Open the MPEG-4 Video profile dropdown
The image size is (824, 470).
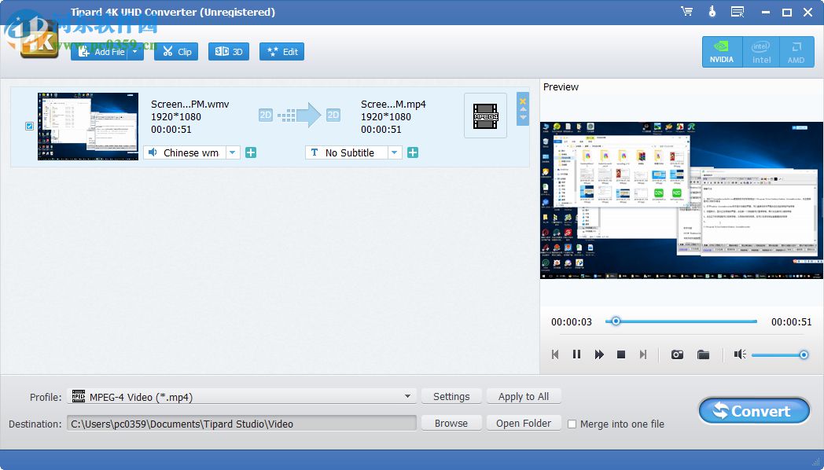406,396
